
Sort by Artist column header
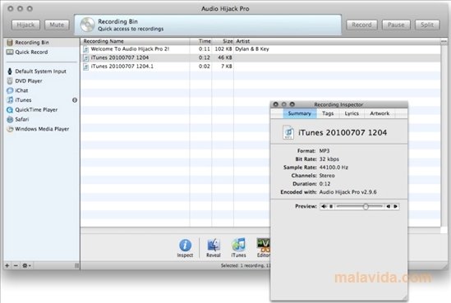pos(337,41)
